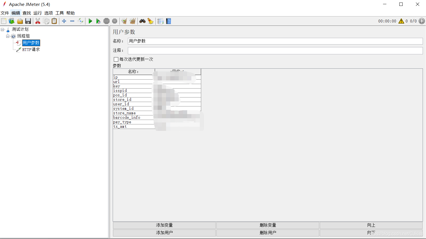
Task: Click the 添加用户 button
Action: pyautogui.click(x=164, y=233)
